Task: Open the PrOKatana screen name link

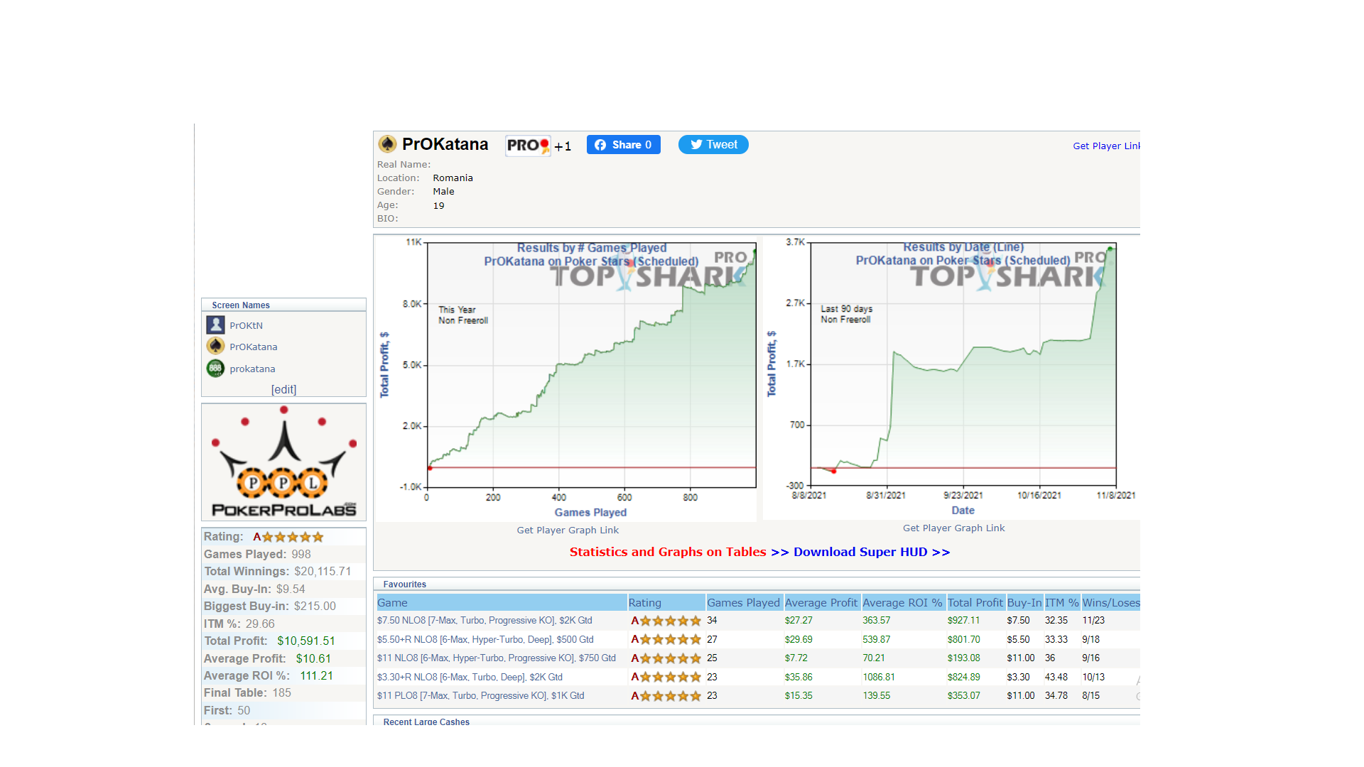Action: (x=253, y=347)
